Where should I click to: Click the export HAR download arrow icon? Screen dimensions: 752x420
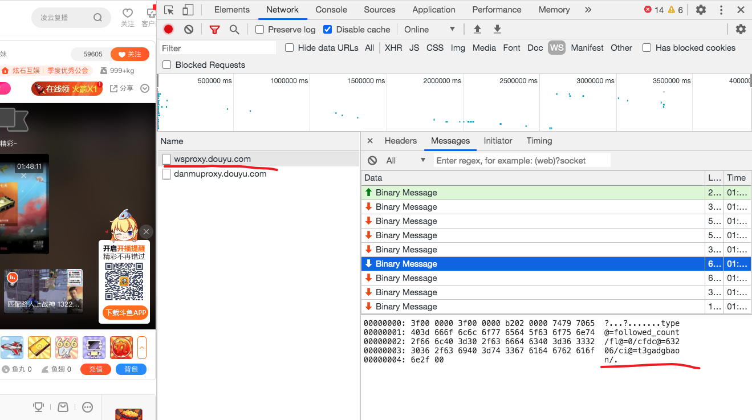click(497, 30)
